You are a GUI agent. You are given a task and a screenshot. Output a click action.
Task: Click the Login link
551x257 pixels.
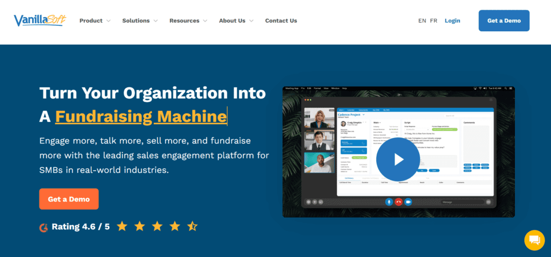click(x=452, y=21)
